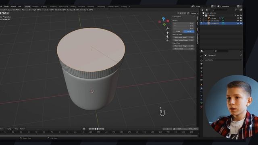
Task: Open the View menu in timeline
Action: point(16,129)
